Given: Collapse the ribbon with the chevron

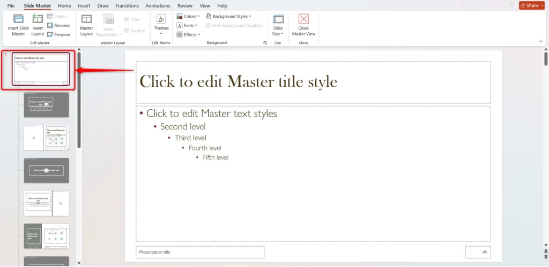Looking at the screenshot, I should pos(541,41).
